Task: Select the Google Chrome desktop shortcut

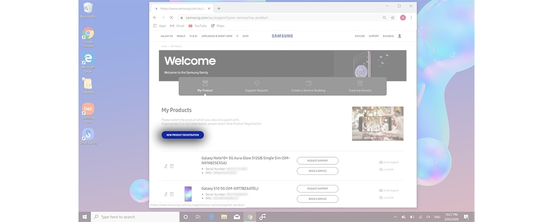Action: 88,38
